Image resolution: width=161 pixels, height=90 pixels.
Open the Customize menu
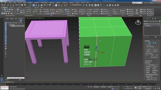pyautogui.click(x=65, y=3)
